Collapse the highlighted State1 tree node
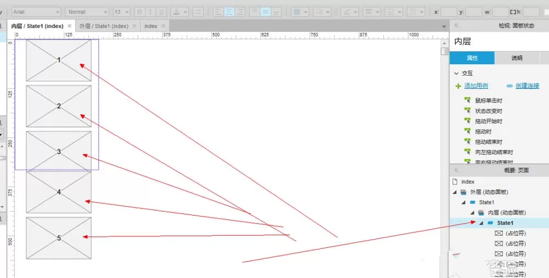Screen dimensions: 549x278 (x=481, y=223)
